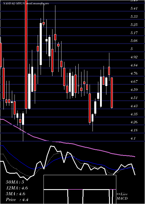Click the 5.17 price axis label
145x204 pixels.
click(x=134, y=33)
